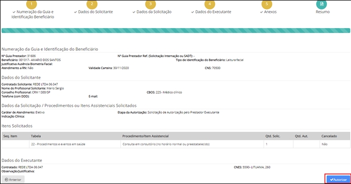Click the 'E-mail' label
Viewport: 351px width, 184px height.
pyautogui.click(x=93, y=96)
